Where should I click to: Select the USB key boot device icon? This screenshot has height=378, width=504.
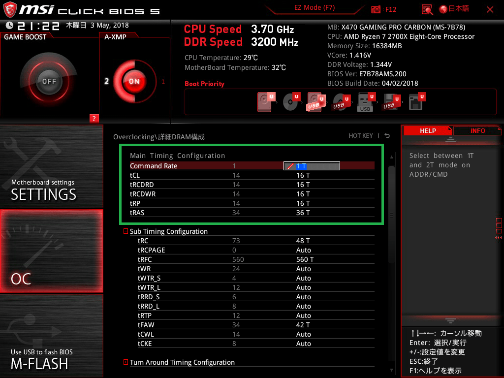tap(366, 102)
